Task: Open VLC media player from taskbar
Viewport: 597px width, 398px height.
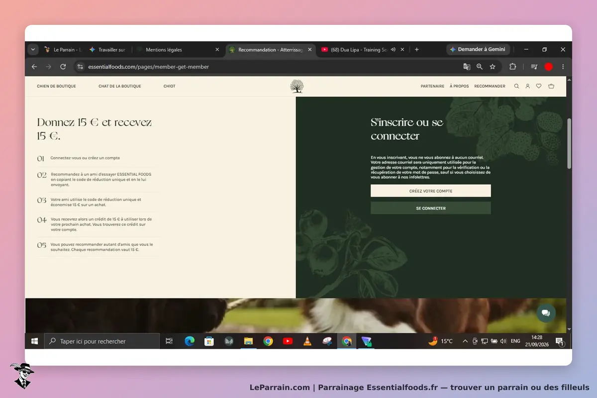Action: click(307, 341)
